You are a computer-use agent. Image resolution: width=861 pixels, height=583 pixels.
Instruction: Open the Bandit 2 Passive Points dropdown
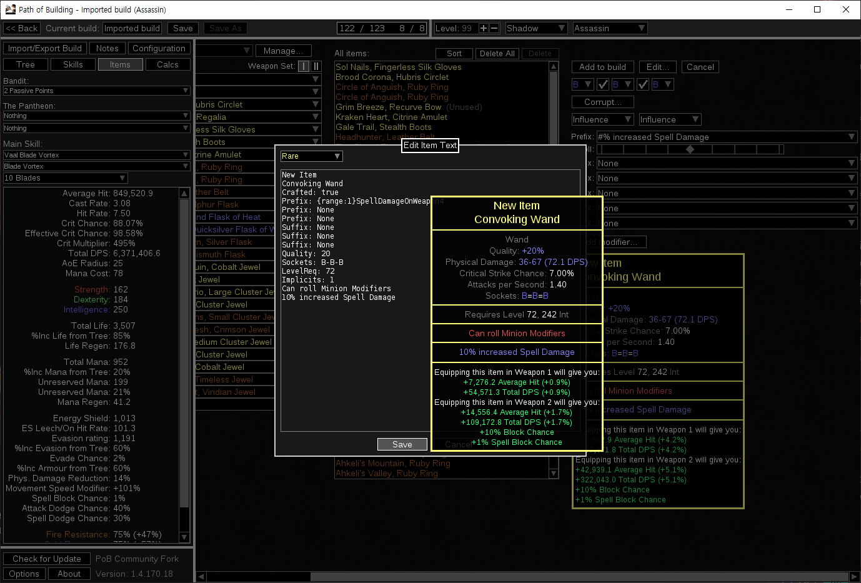point(96,91)
